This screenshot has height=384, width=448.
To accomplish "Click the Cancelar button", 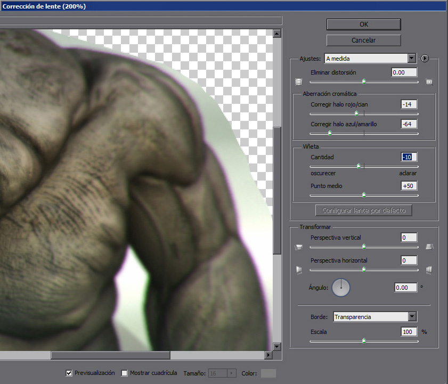I will tap(363, 40).
